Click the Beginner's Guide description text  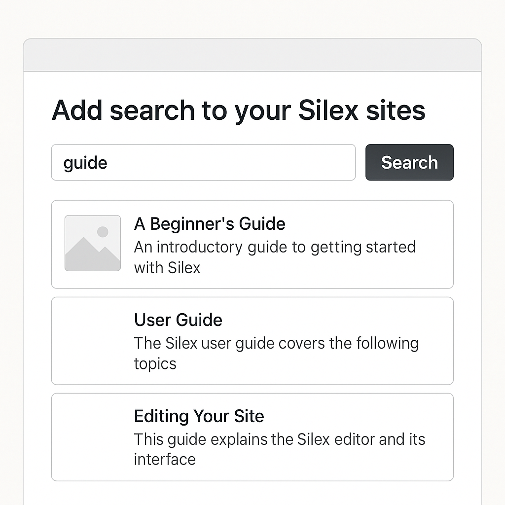(x=275, y=257)
